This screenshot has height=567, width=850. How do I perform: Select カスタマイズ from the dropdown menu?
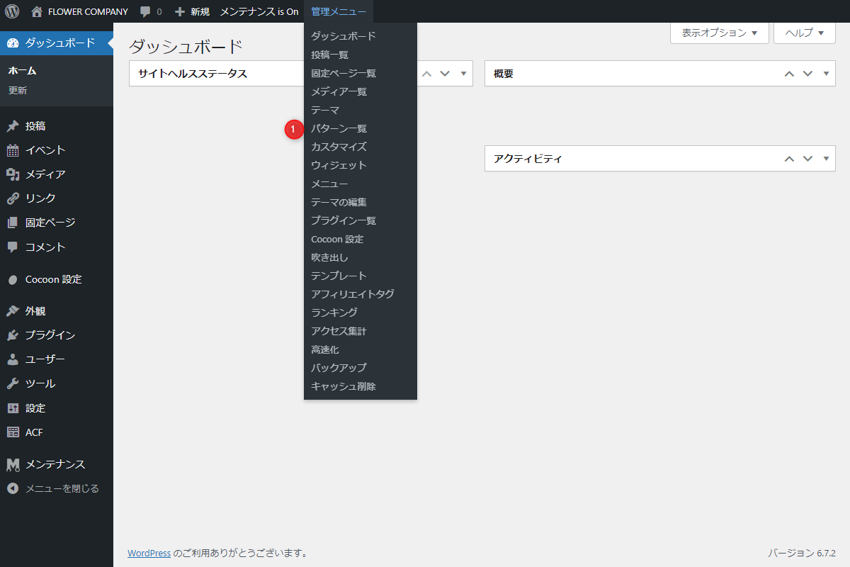pos(361,147)
